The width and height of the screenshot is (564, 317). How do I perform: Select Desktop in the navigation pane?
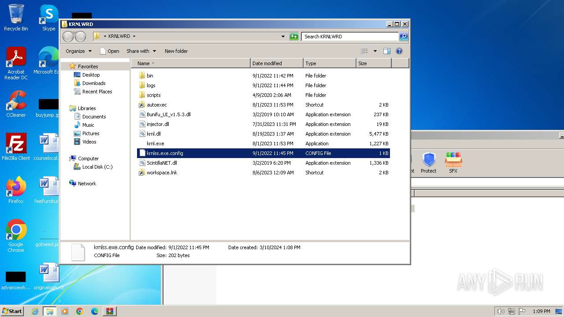pyautogui.click(x=91, y=75)
